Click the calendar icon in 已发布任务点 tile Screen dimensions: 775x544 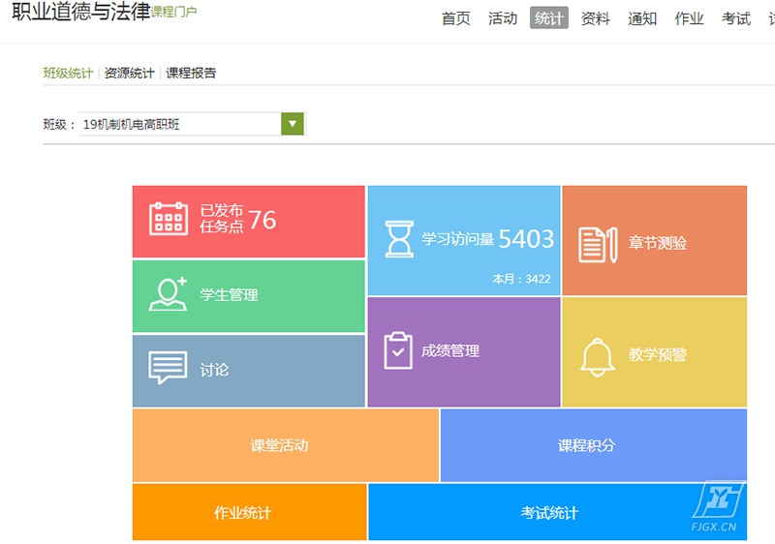tap(169, 219)
